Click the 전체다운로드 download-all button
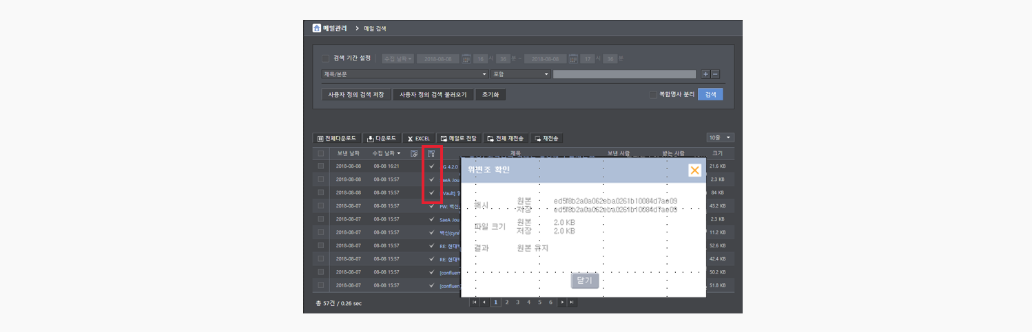1032x332 pixels. coord(336,138)
